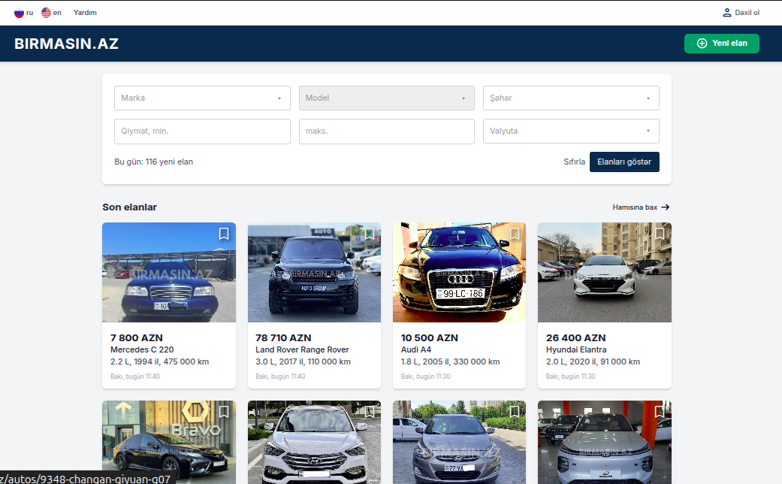Expand the Şəhər city dropdown
The image size is (782, 484).
[570, 98]
